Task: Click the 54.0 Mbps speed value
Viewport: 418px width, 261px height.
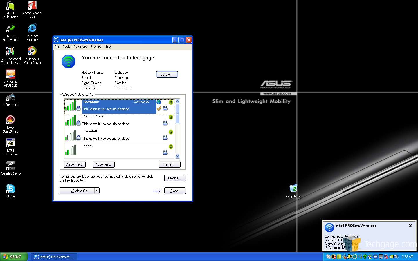Action: (x=122, y=78)
